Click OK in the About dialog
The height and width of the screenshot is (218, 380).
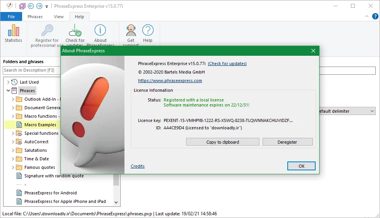(302, 166)
